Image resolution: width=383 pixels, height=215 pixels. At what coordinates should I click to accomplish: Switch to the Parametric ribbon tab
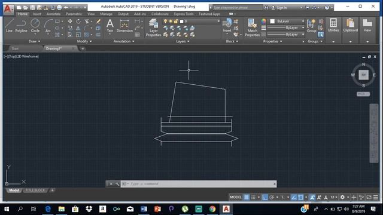pyautogui.click(x=74, y=14)
